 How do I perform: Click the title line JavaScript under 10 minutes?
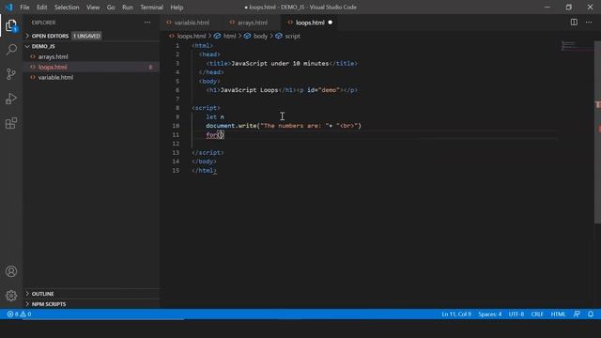pos(282,63)
